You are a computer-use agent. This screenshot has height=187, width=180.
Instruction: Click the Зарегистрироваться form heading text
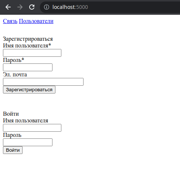tap(28, 39)
